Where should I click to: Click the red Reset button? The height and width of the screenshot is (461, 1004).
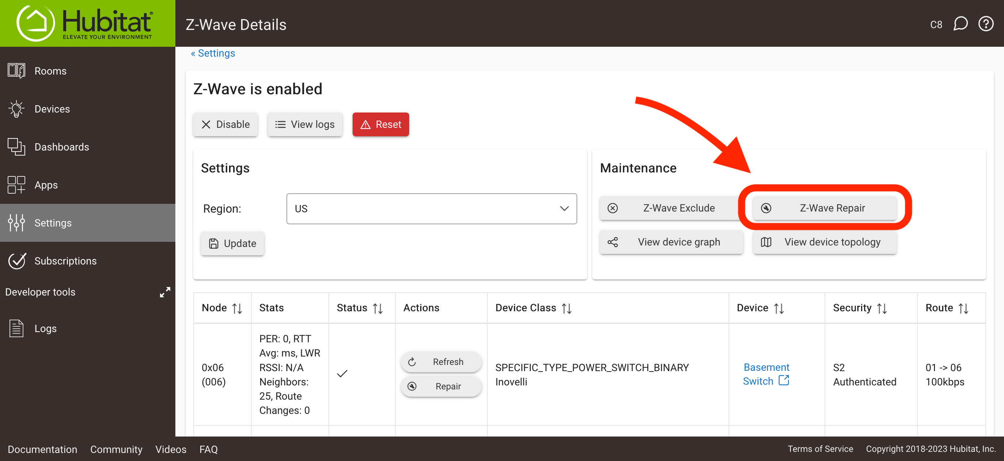coord(381,124)
